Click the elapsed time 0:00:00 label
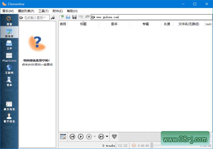This screenshot has height=149, width=213. click(x=143, y=146)
